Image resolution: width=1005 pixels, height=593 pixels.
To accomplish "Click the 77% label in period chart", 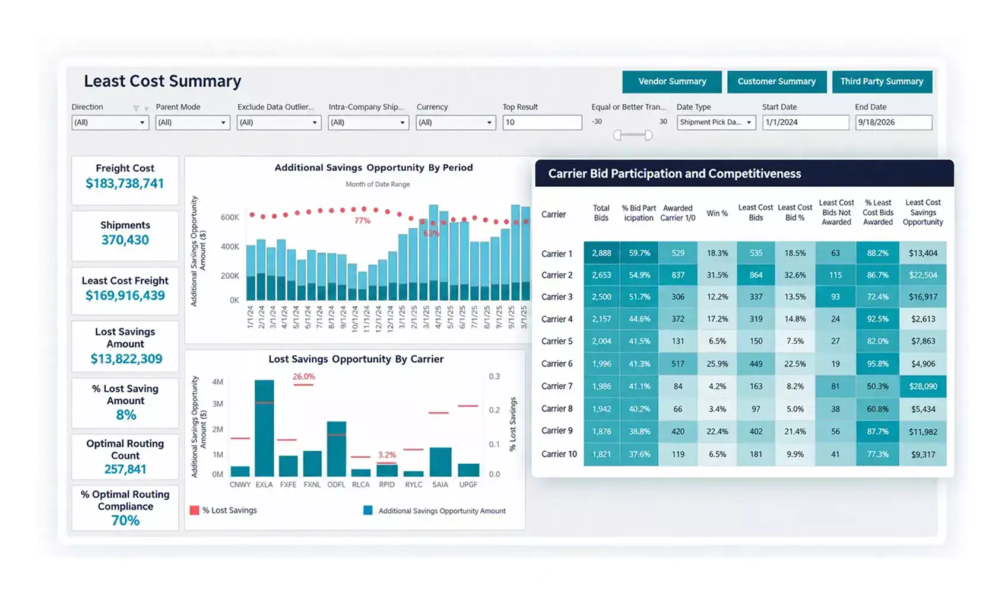I will [362, 221].
